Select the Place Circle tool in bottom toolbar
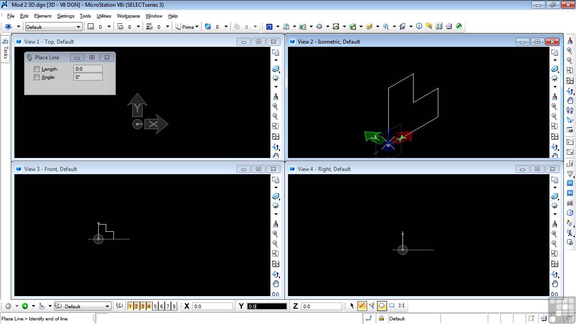Screen dimensions: 576x324 tap(382, 306)
